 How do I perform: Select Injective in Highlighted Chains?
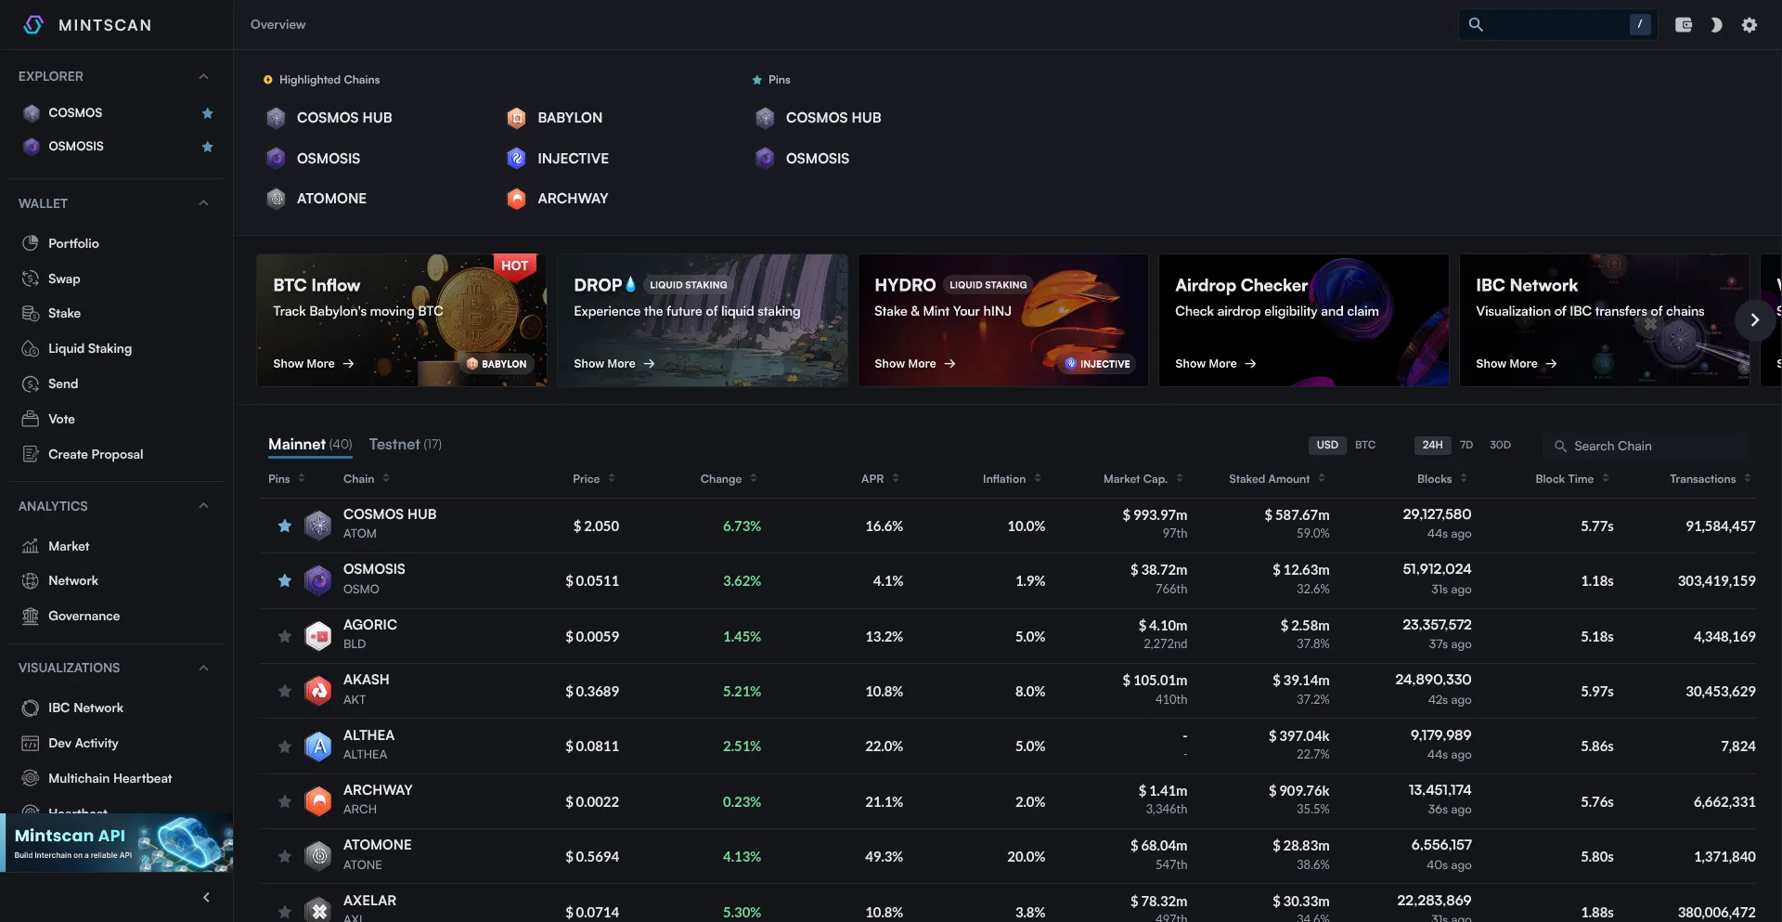point(573,159)
